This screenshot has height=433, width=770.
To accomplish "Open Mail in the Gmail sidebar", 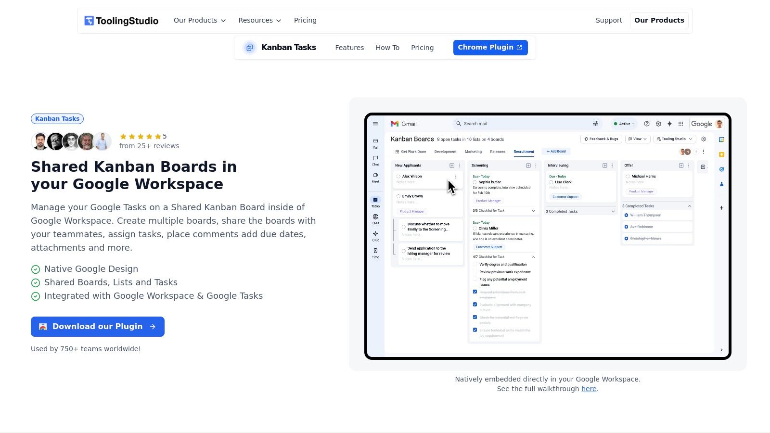I will pos(375,143).
